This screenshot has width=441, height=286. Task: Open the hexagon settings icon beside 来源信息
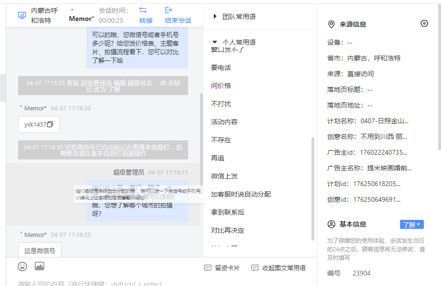[x=424, y=24]
